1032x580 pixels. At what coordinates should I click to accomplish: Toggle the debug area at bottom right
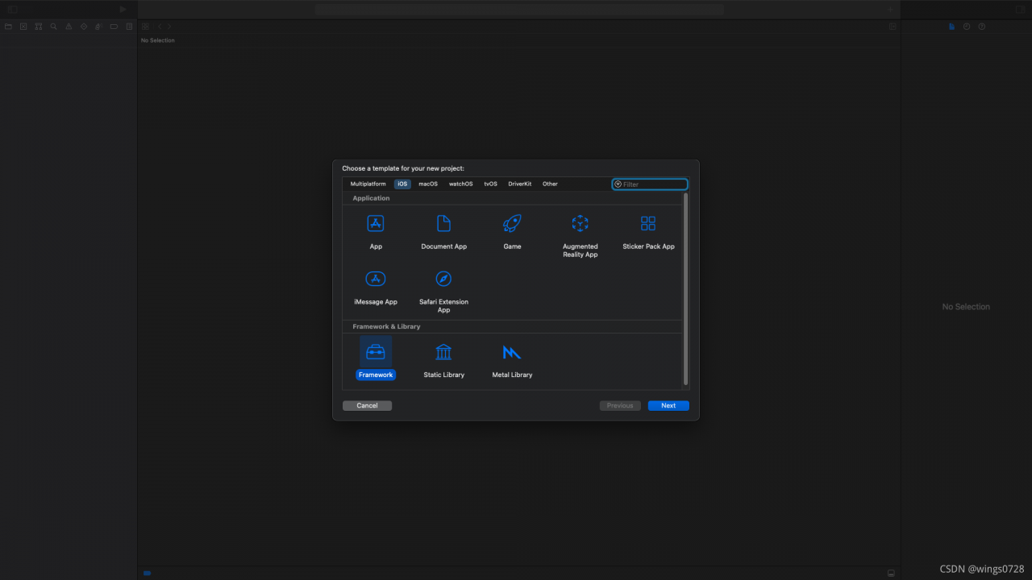(891, 573)
